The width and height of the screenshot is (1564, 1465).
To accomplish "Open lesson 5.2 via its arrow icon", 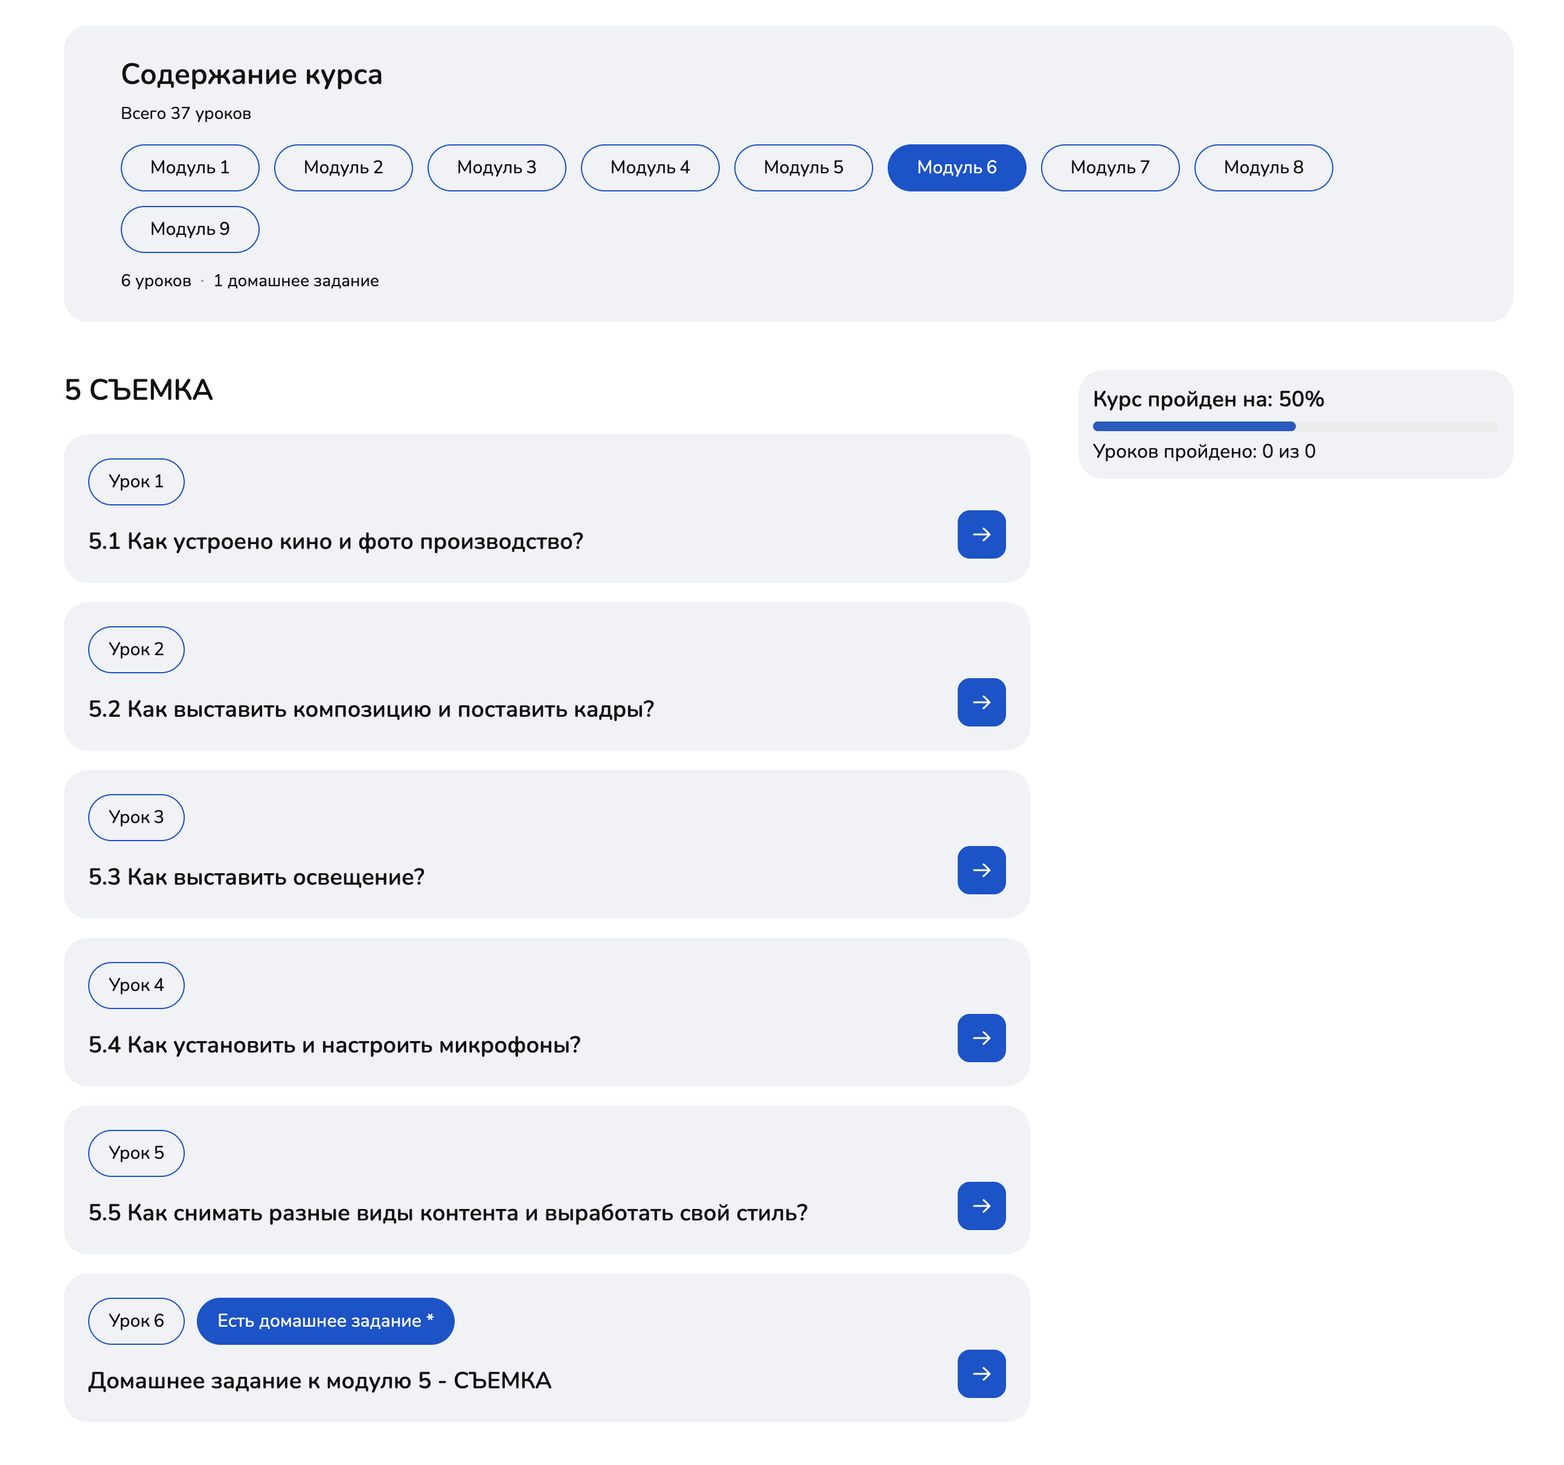I will tap(981, 702).
